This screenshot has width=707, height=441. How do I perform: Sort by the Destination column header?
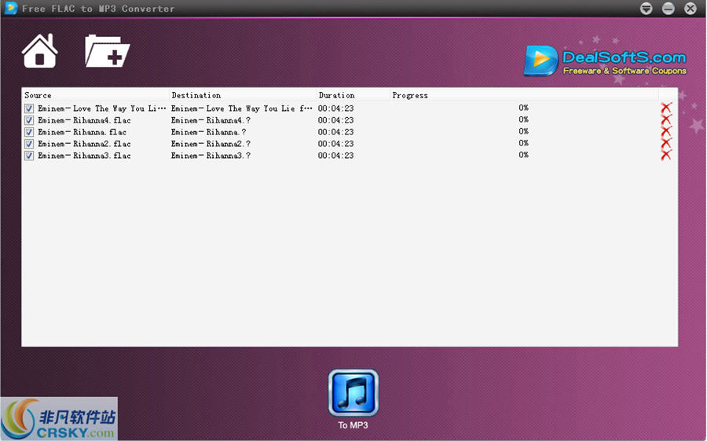(x=243, y=95)
